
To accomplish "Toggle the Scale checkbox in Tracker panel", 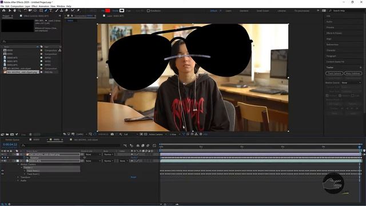I will point(352,96).
